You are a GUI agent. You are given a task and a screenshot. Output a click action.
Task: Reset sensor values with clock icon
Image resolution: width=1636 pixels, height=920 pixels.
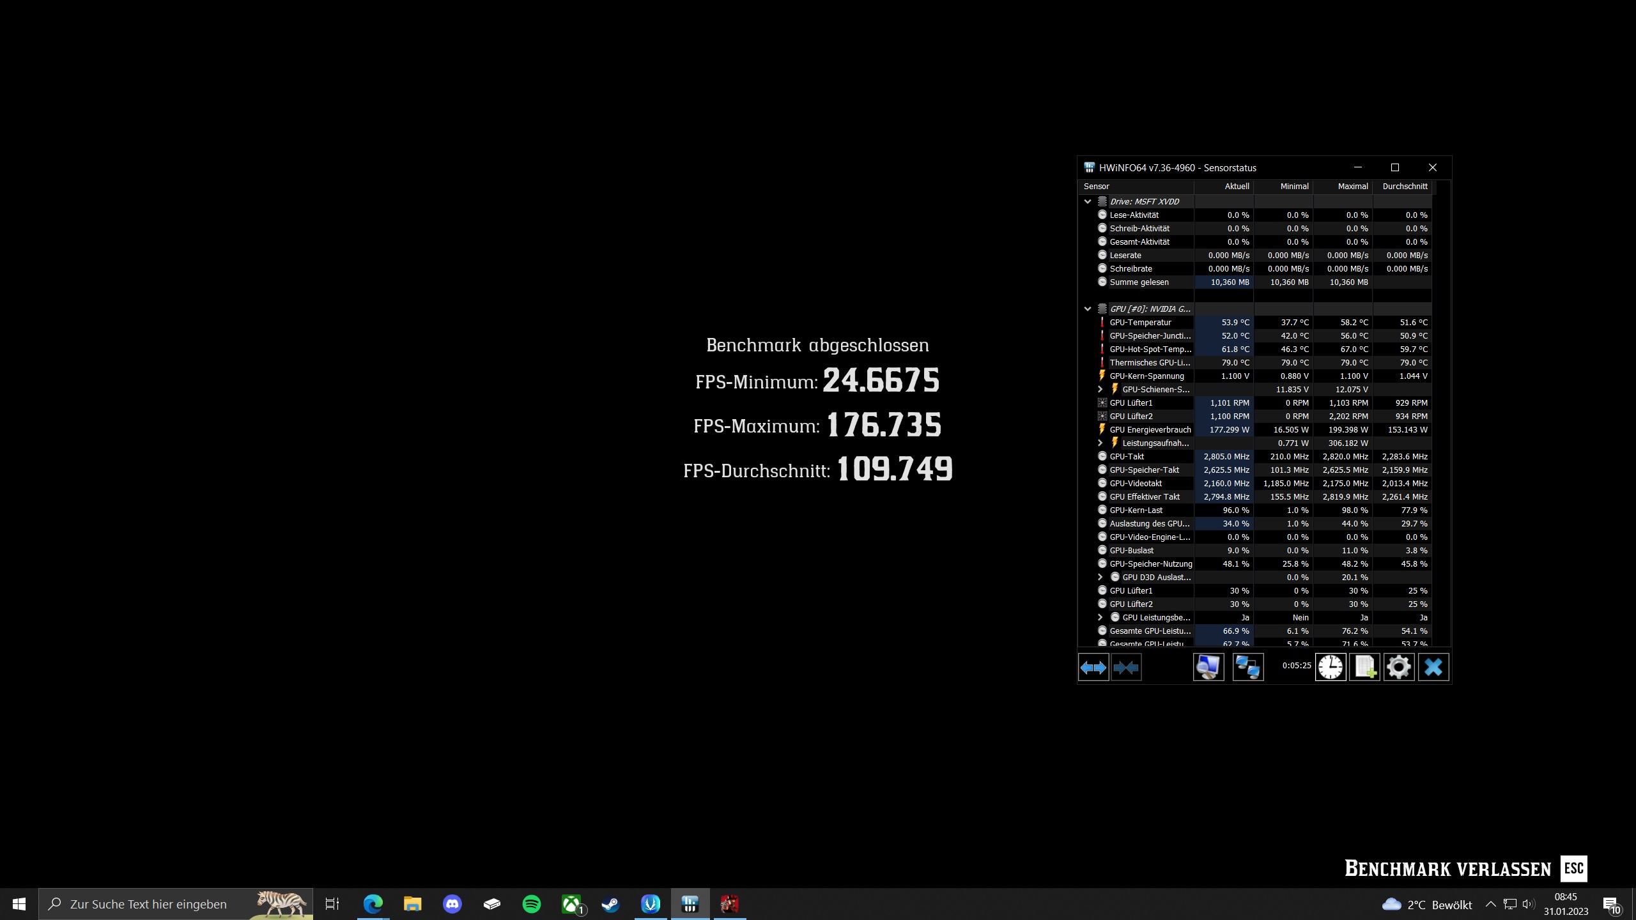(1331, 668)
